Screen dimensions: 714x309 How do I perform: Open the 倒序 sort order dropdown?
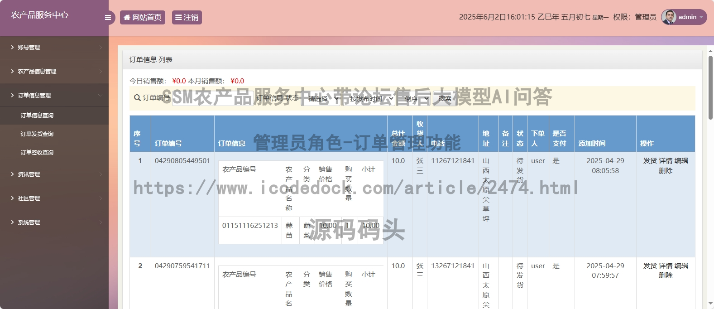(414, 98)
